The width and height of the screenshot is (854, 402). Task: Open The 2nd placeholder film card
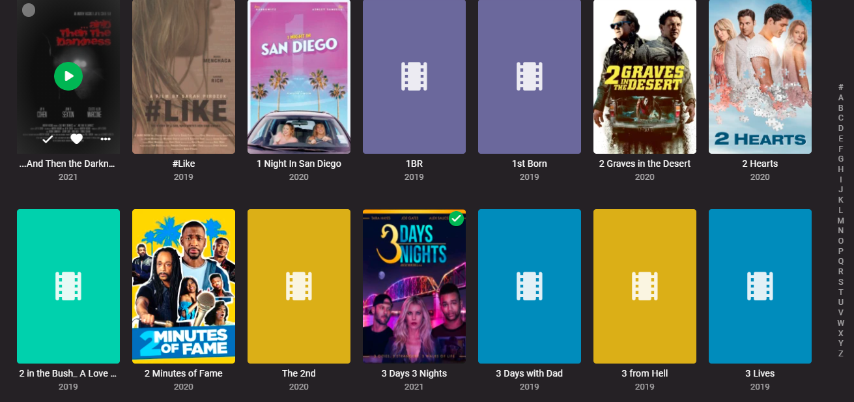click(299, 286)
